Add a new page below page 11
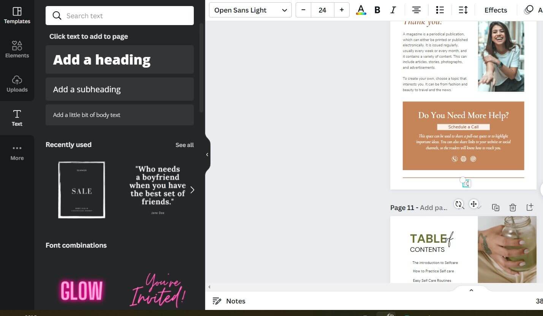The height and width of the screenshot is (316, 543). [530, 207]
